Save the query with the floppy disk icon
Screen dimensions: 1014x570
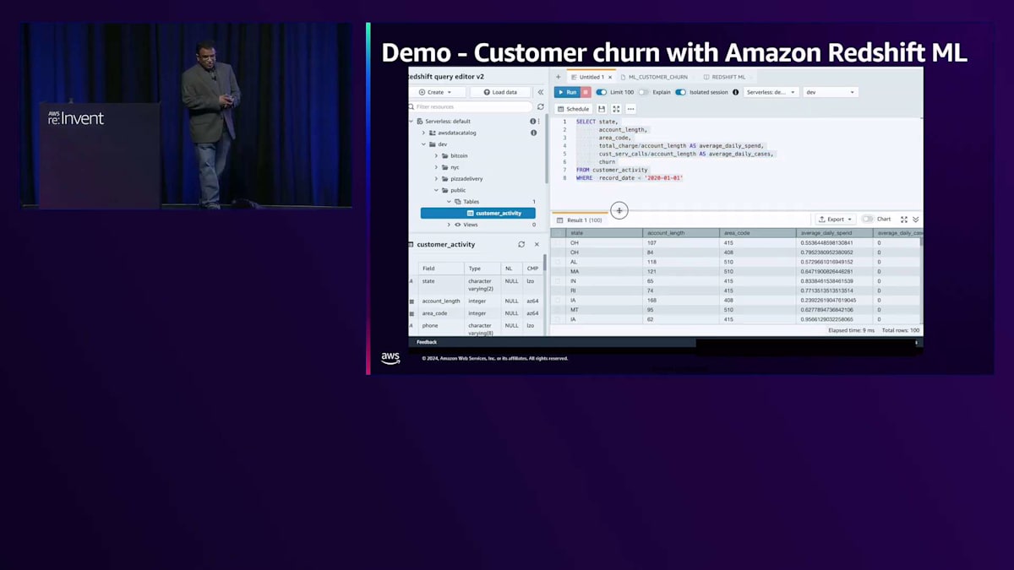[602, 109]
